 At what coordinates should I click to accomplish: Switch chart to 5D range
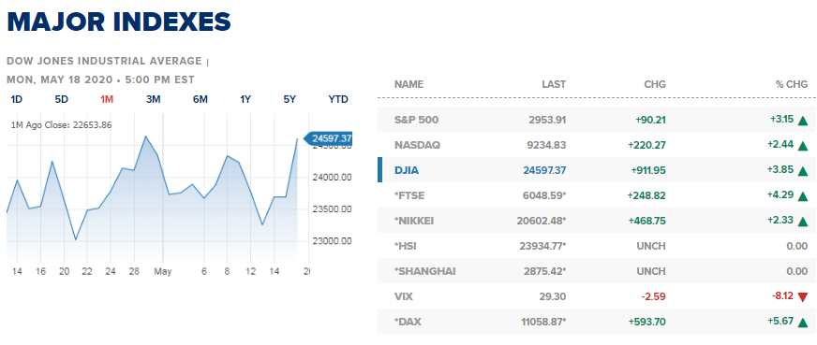pos(62,99)
